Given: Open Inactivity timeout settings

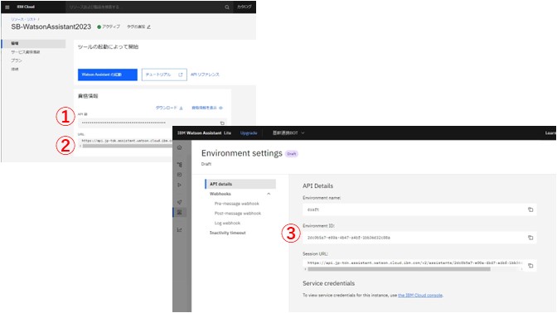Looking at the screenshot, I should 227,233.
